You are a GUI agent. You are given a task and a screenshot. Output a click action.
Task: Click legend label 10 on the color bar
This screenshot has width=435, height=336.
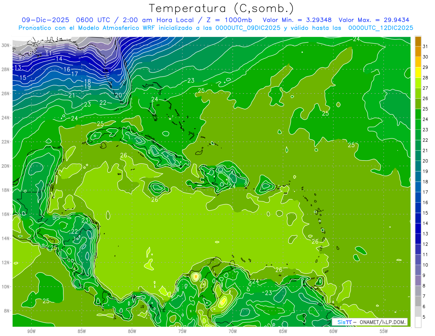click(426, 265)
